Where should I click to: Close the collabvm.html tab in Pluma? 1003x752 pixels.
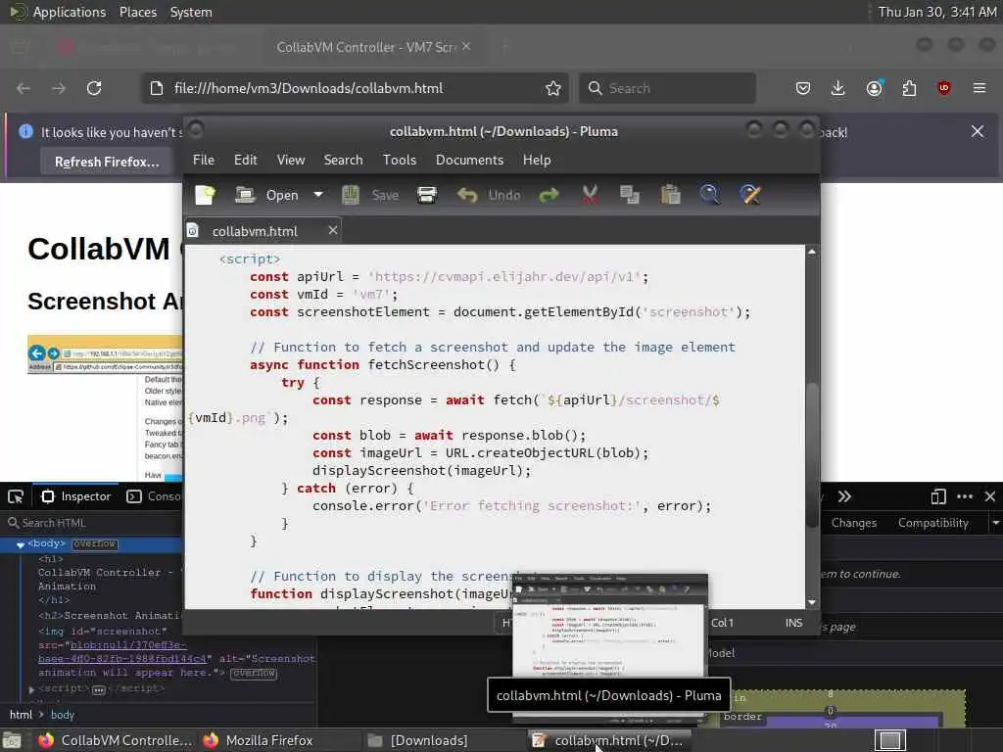[x=333, y=230]
